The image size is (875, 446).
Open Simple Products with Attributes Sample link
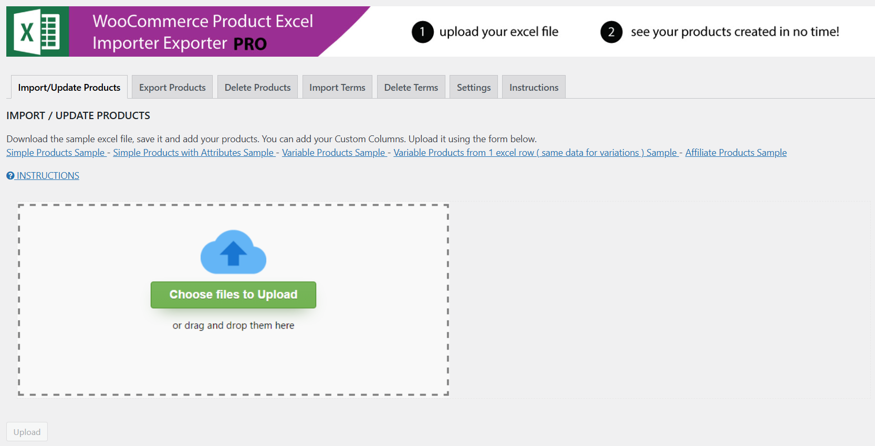click(193, 153)
